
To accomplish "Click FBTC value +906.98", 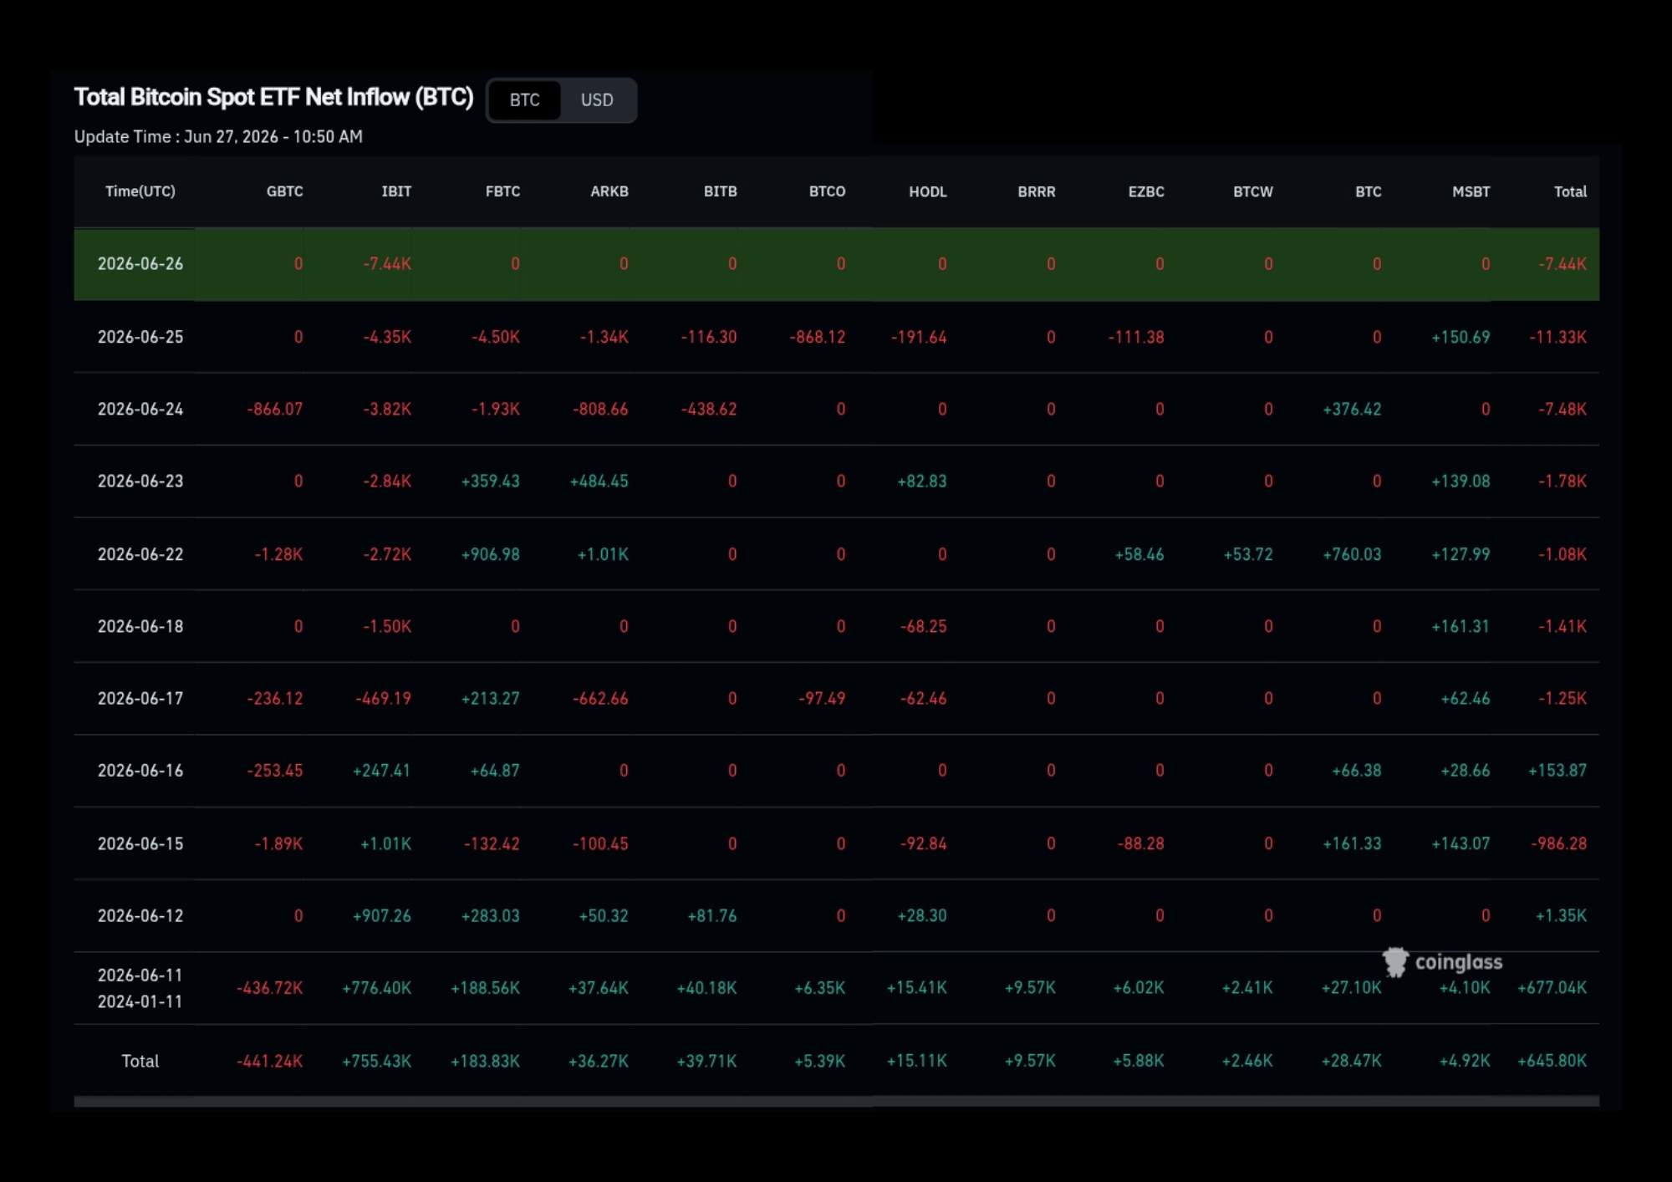I will [x=491, y=554].
